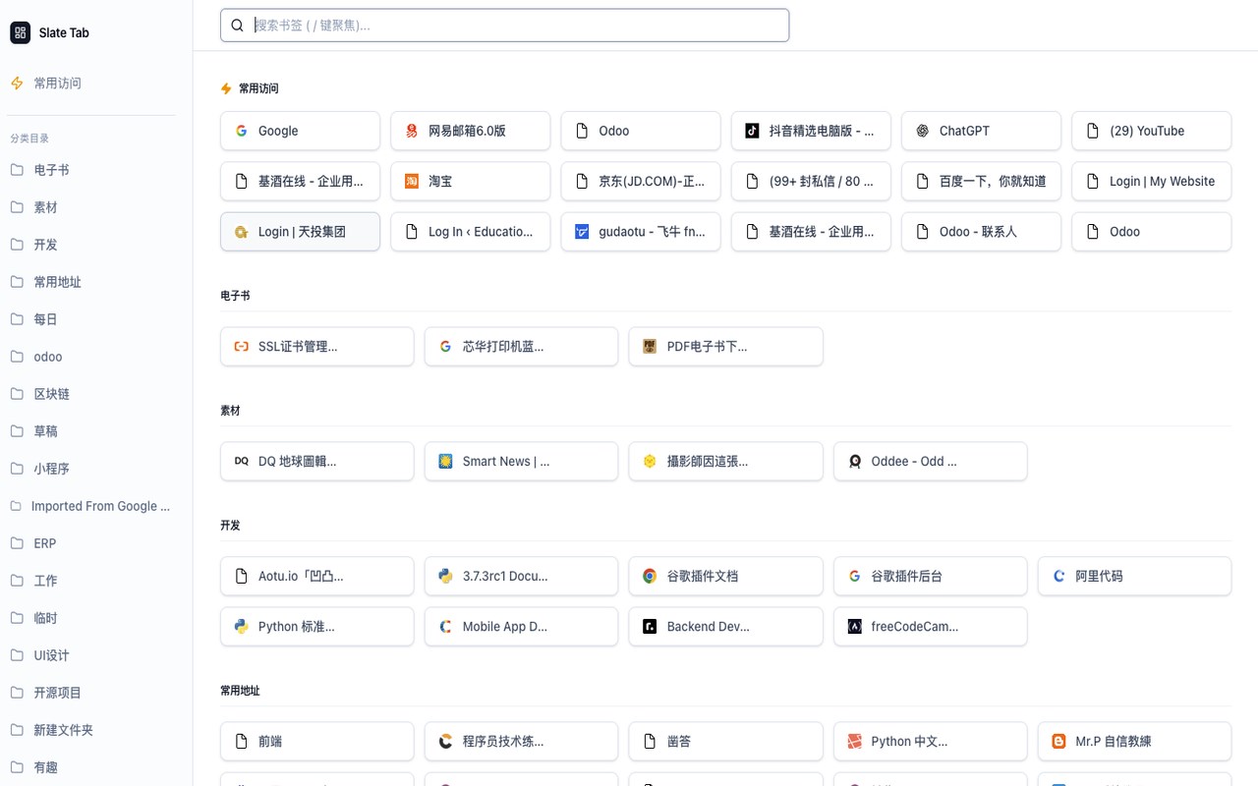The height and width of the screenshot is (786, 1258).
Task: Open the Python 标准... bookmark
Action: point(316,626)
